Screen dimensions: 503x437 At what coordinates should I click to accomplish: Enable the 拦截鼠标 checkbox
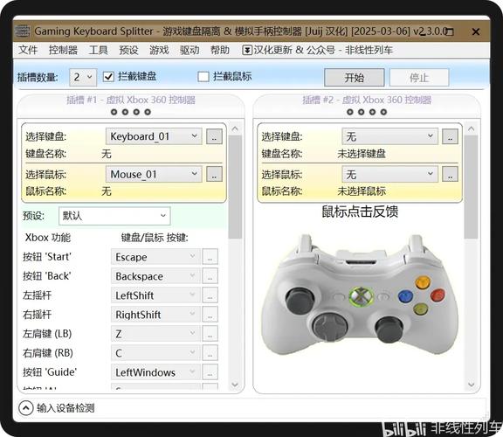(203, 77)
